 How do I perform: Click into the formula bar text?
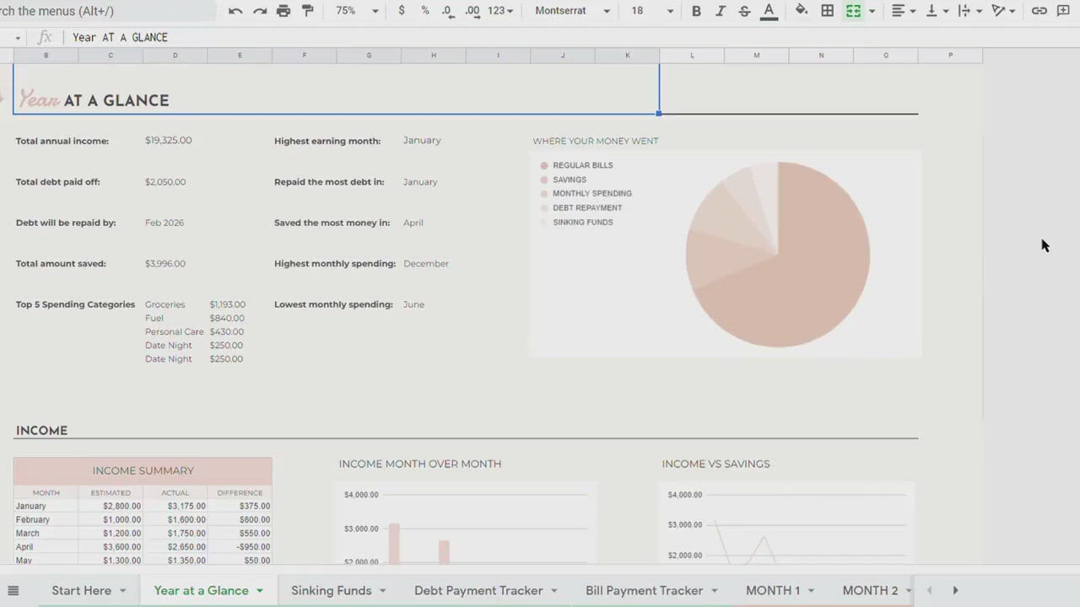point(120,37)
